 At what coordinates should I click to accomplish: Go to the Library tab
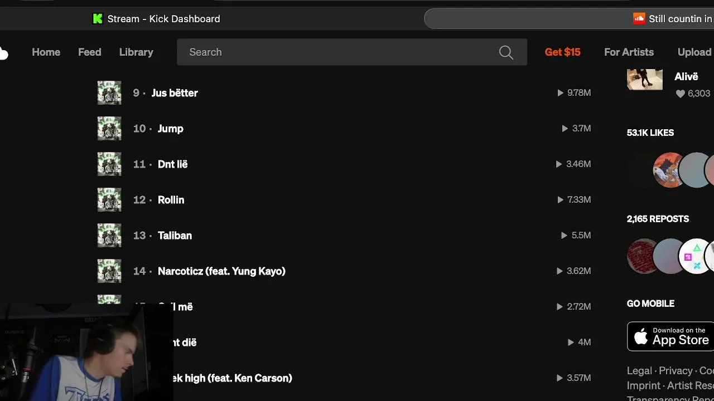(136, 52)
